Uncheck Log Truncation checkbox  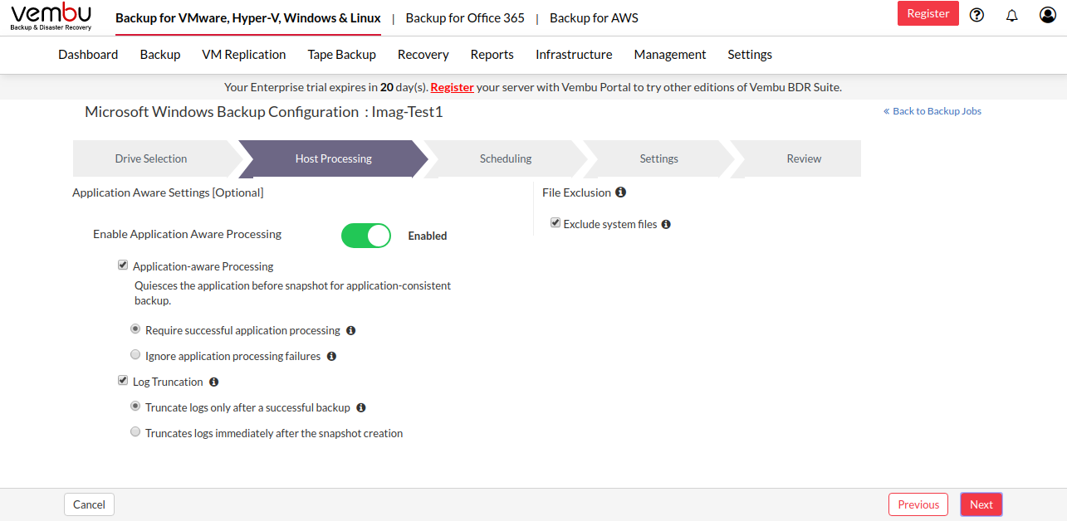click(123, 381)
